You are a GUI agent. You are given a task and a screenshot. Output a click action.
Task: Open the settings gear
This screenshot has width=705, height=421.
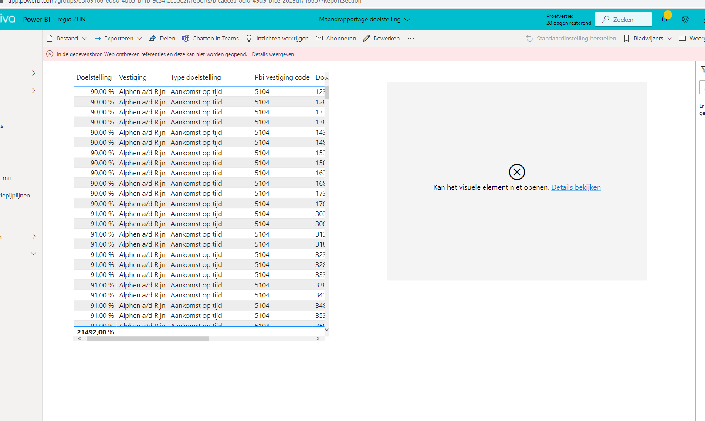(685, 19)
